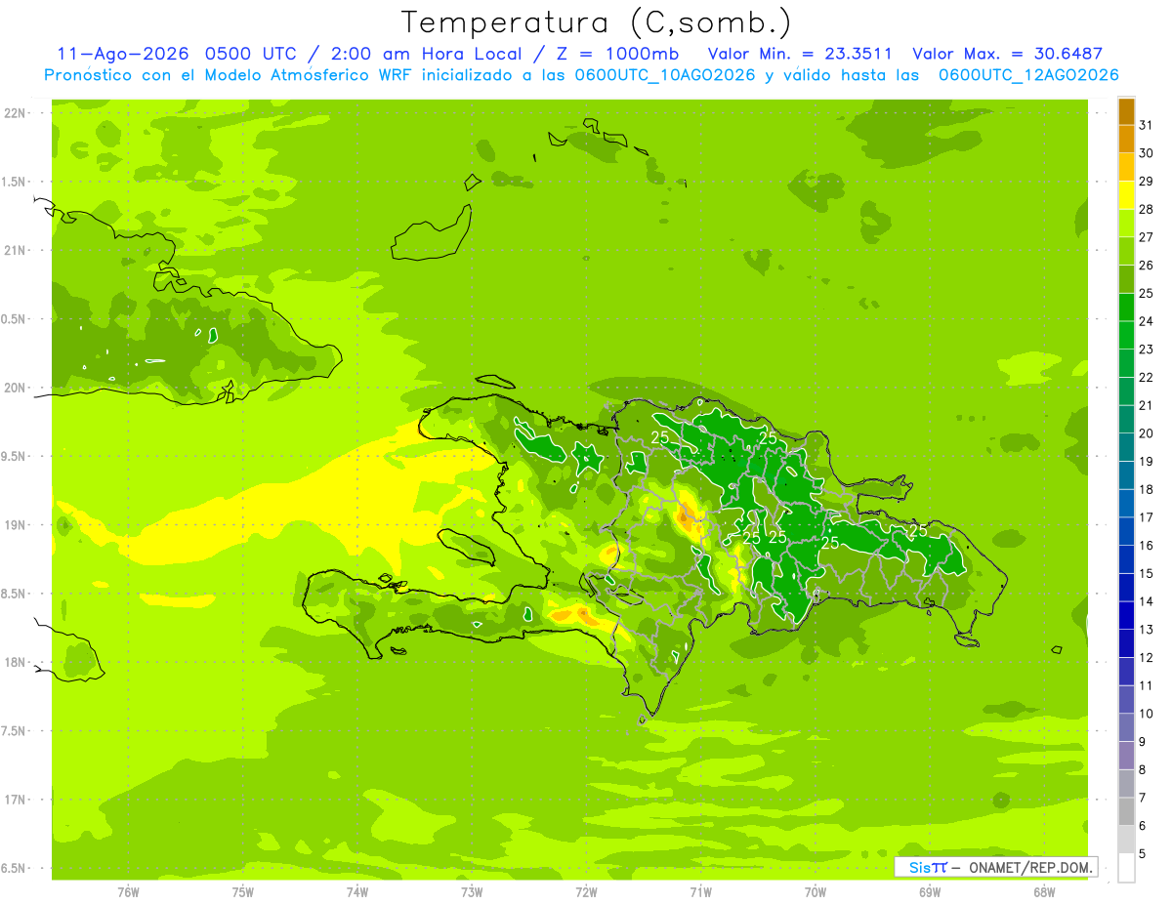Screen dimensions: 1172x905
Task: Pick the gold legend swatch between 29 and 30
Action: click(1126, 167)
